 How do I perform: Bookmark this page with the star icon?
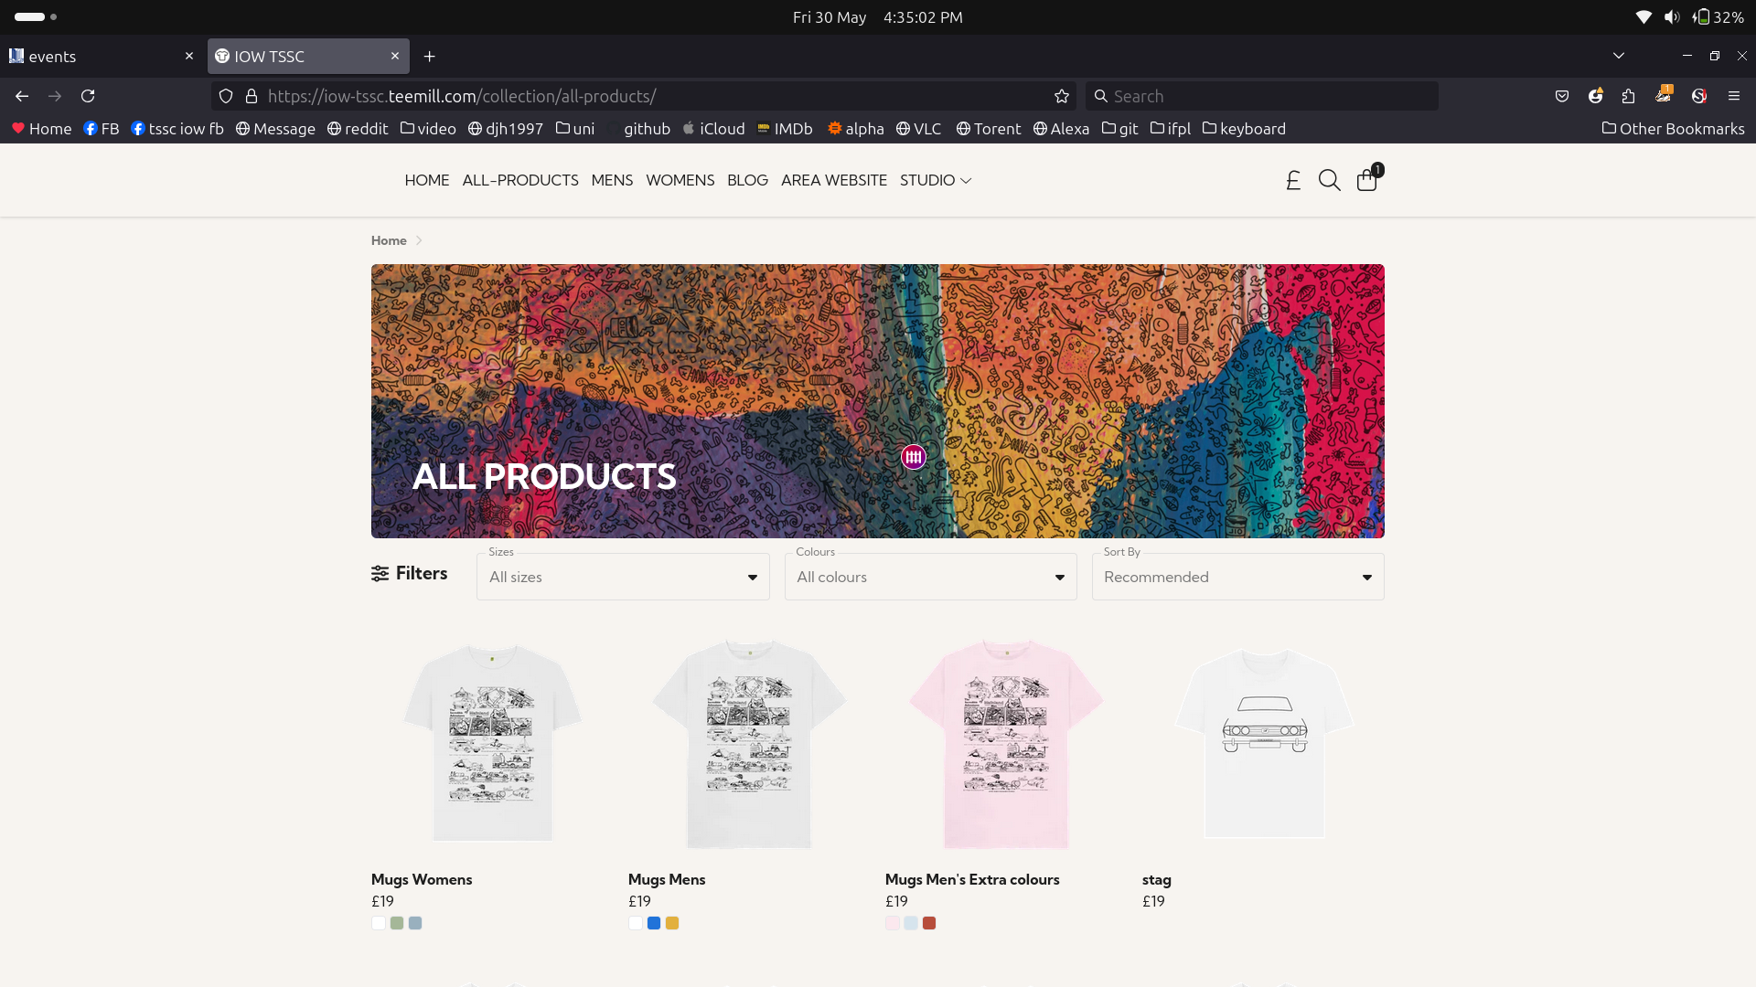[x=1061, y=96]
